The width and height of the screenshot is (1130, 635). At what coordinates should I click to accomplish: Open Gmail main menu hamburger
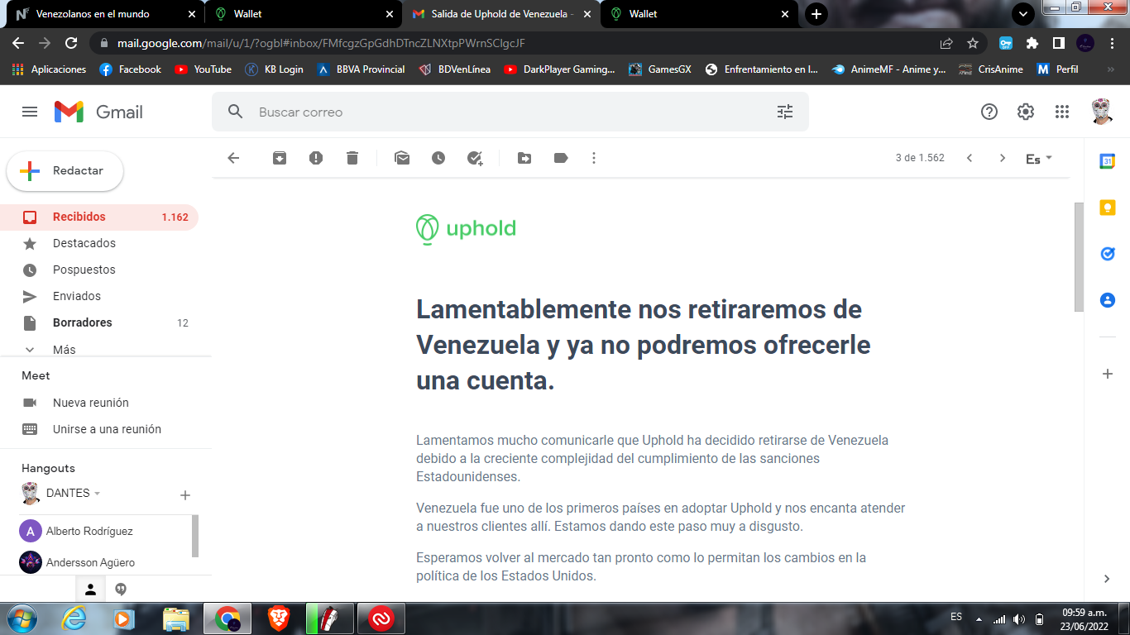tap(30, 112)
